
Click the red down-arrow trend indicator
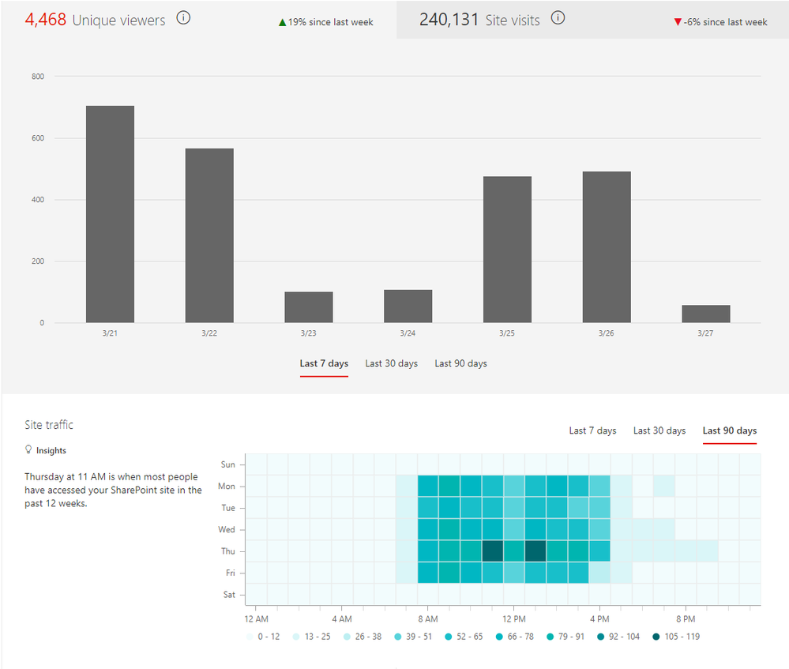point(678,22)
